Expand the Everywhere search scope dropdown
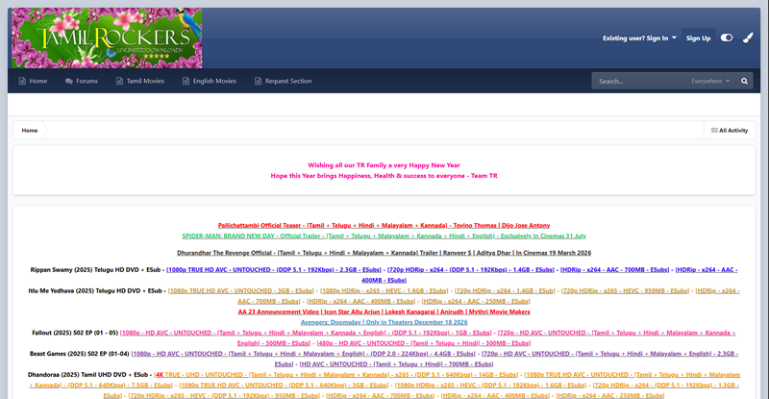Viewport: 769px width, 399px height. (x=710, y=81)
